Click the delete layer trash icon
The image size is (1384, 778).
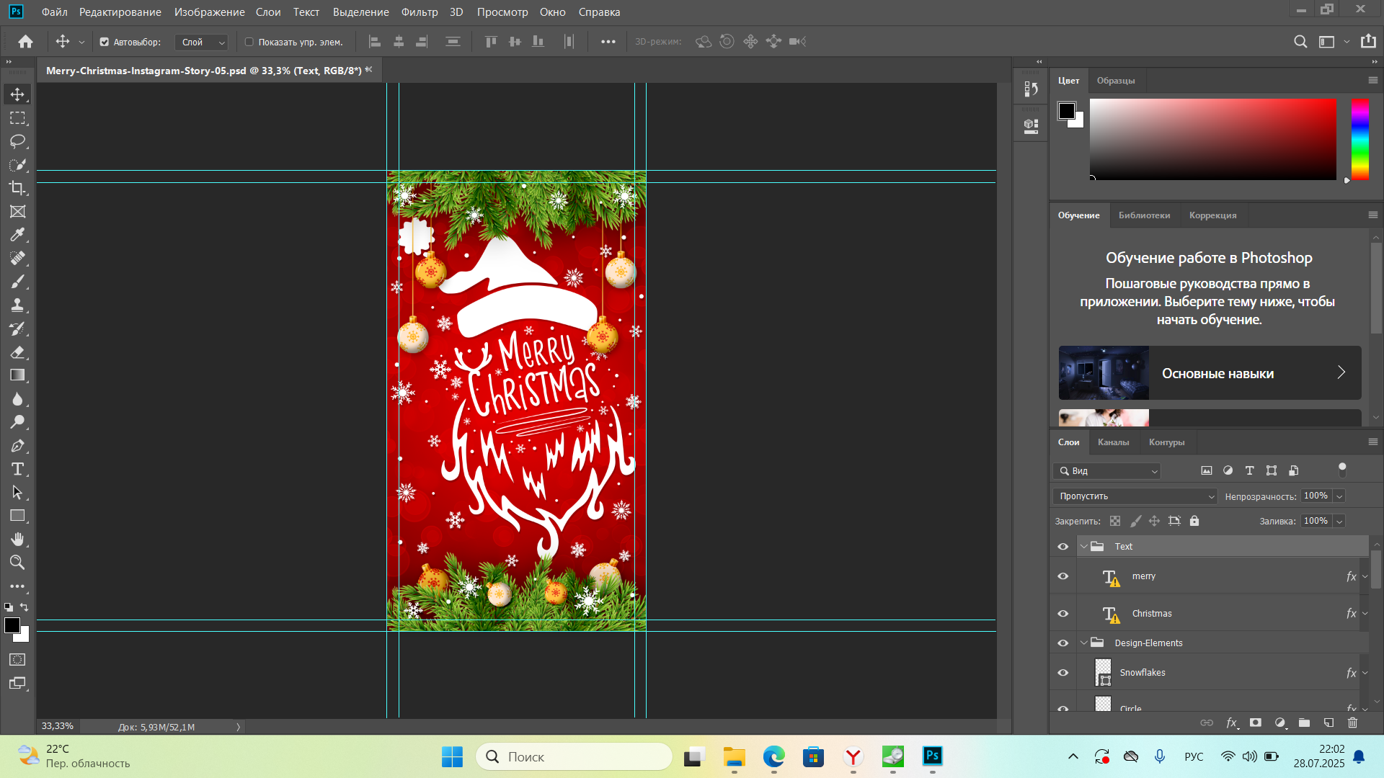click(x=1352, y=723)
